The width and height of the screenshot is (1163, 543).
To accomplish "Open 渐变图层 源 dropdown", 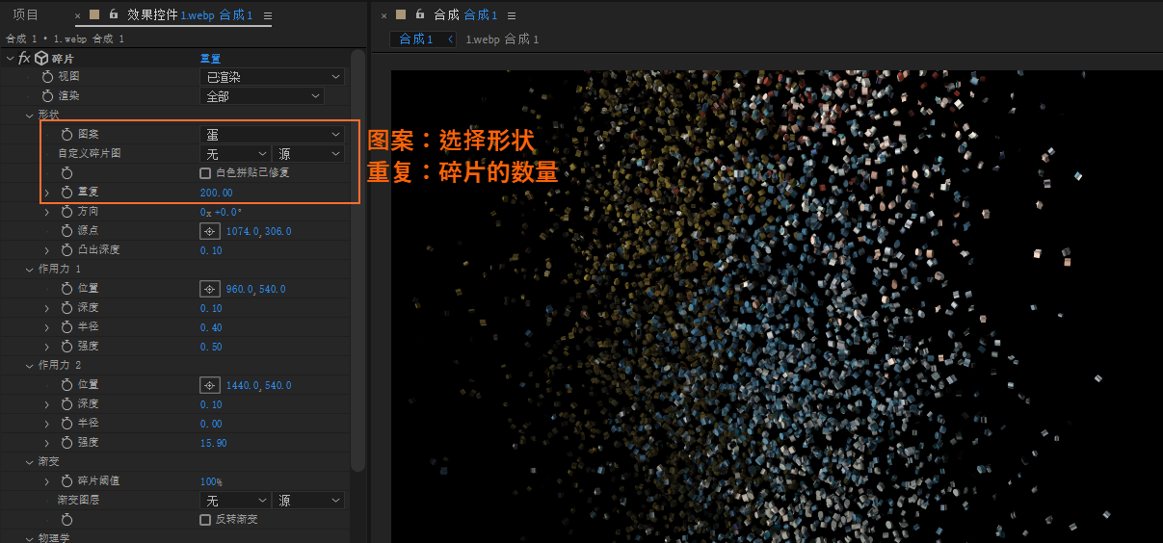I will 308,501.
